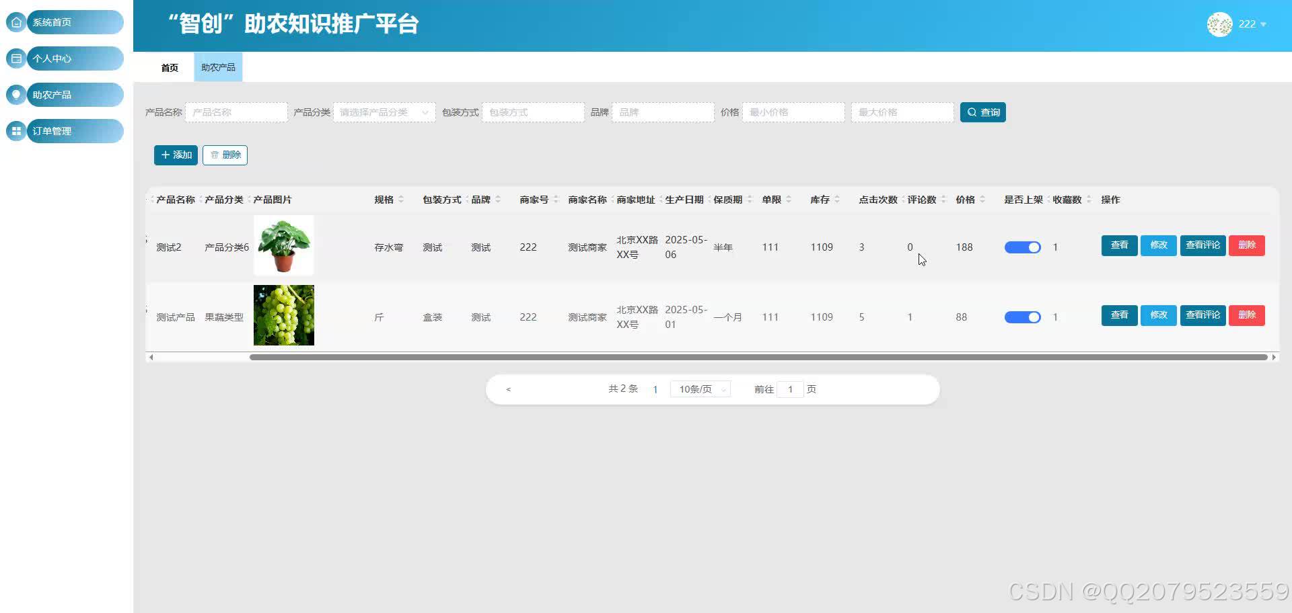Click the 查询 search button
This screenshot has height=613, width=1292.
point(982,112)
